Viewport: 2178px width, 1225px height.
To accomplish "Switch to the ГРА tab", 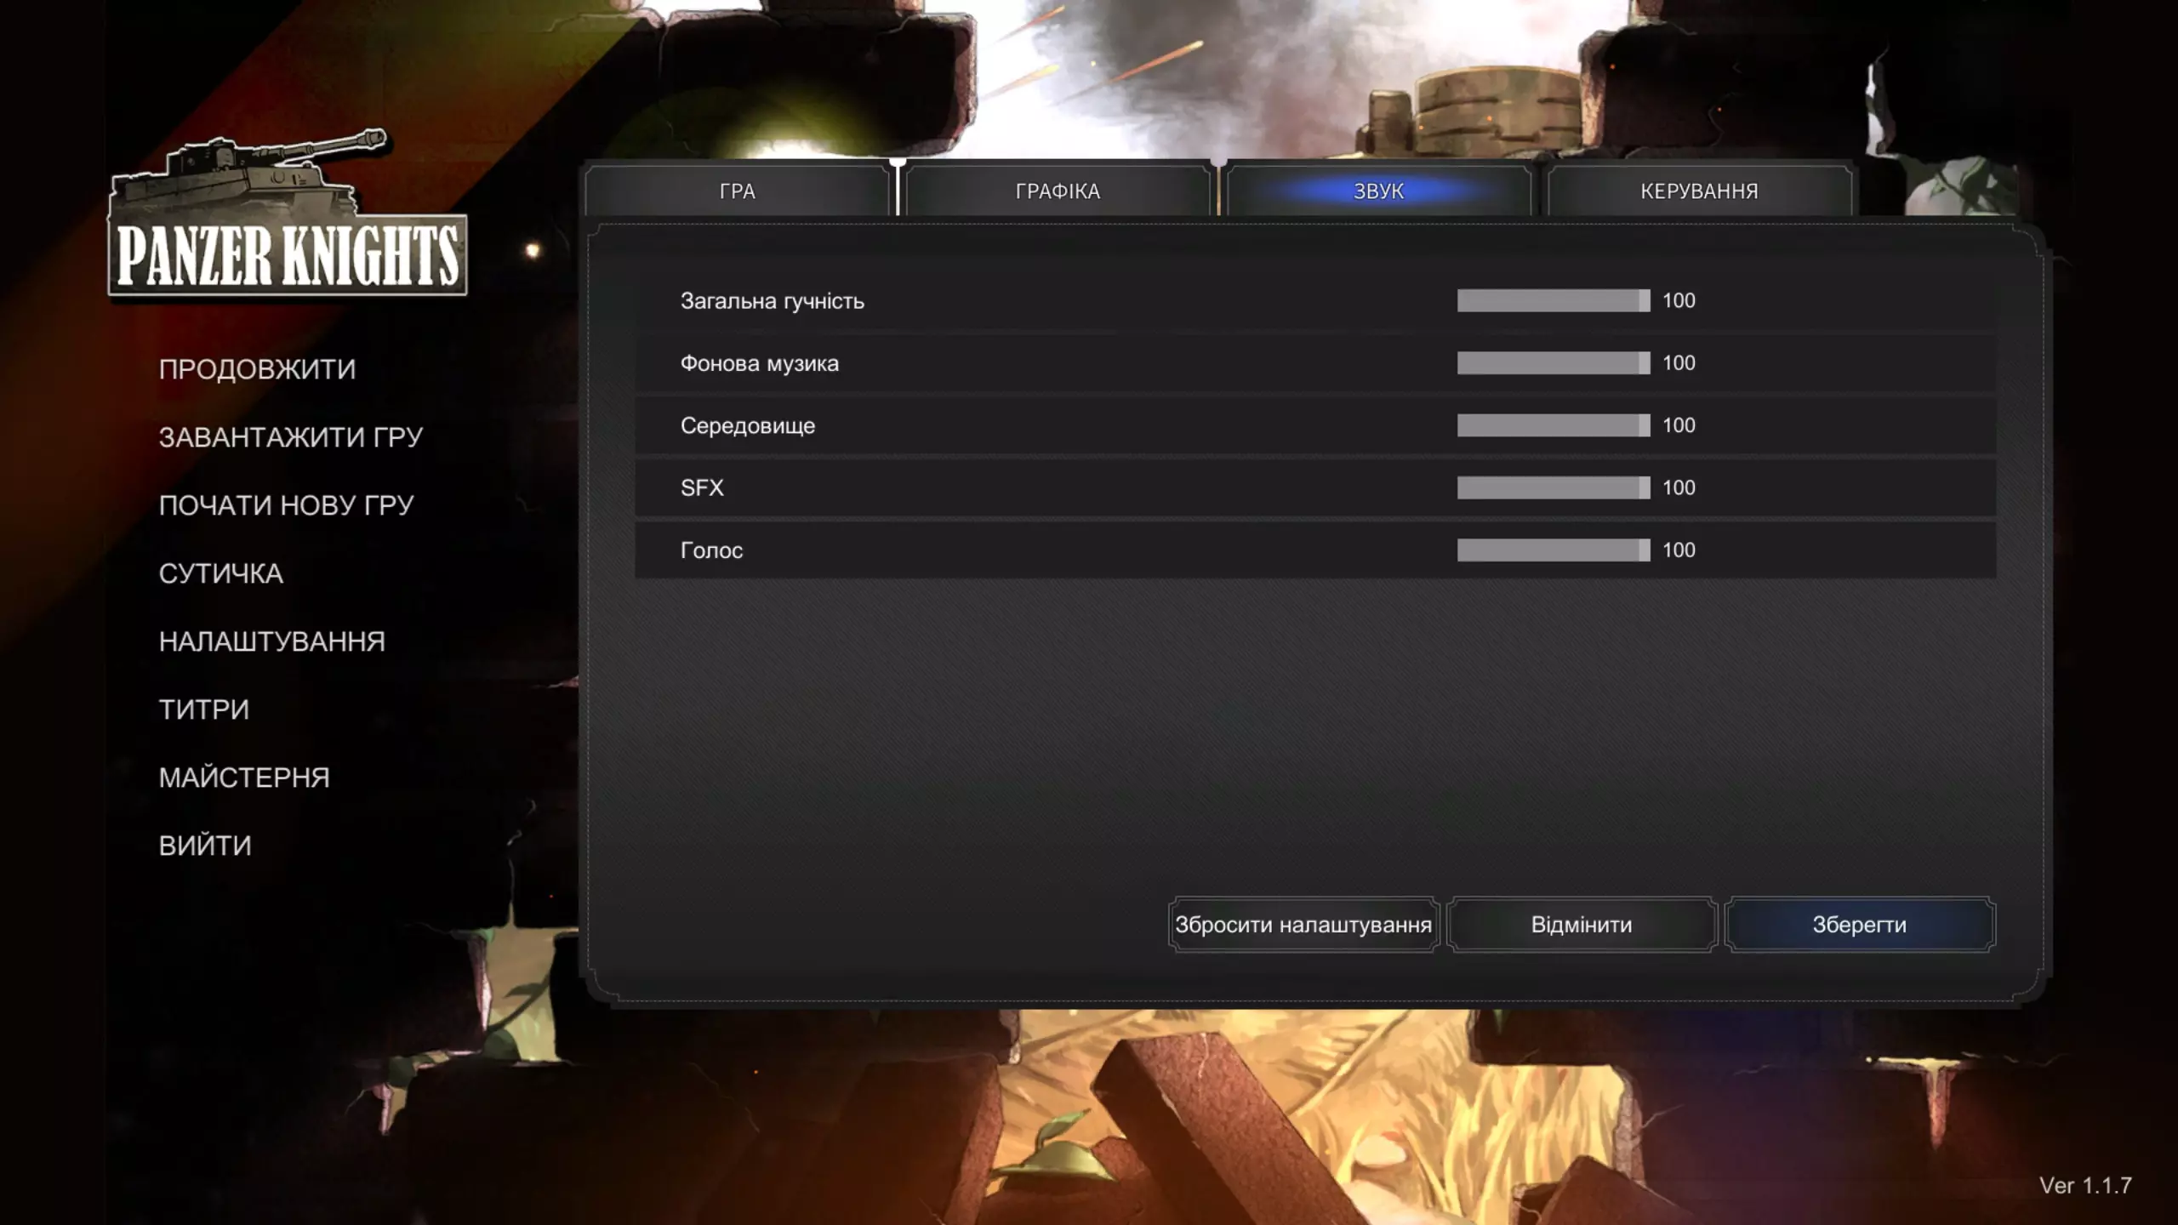I will tap(737, 191).
